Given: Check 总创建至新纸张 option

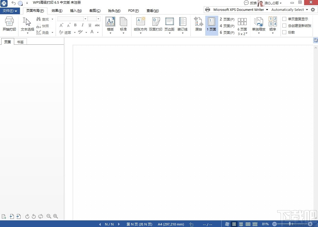Looking at the screenshot, I should click(x=284, y=26).
